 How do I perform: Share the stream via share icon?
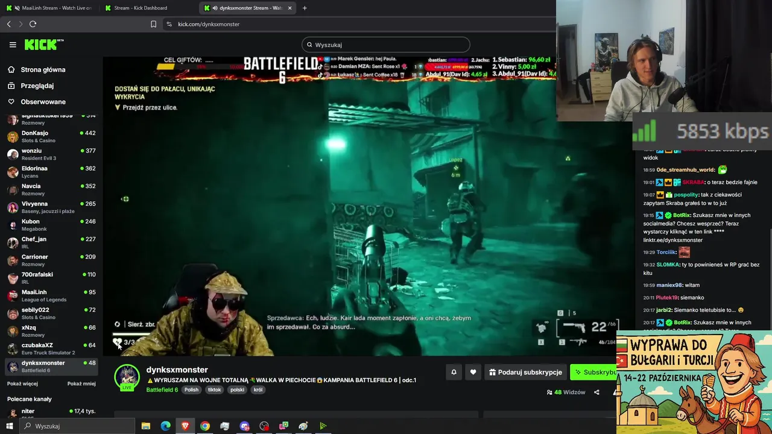(596, 392)
